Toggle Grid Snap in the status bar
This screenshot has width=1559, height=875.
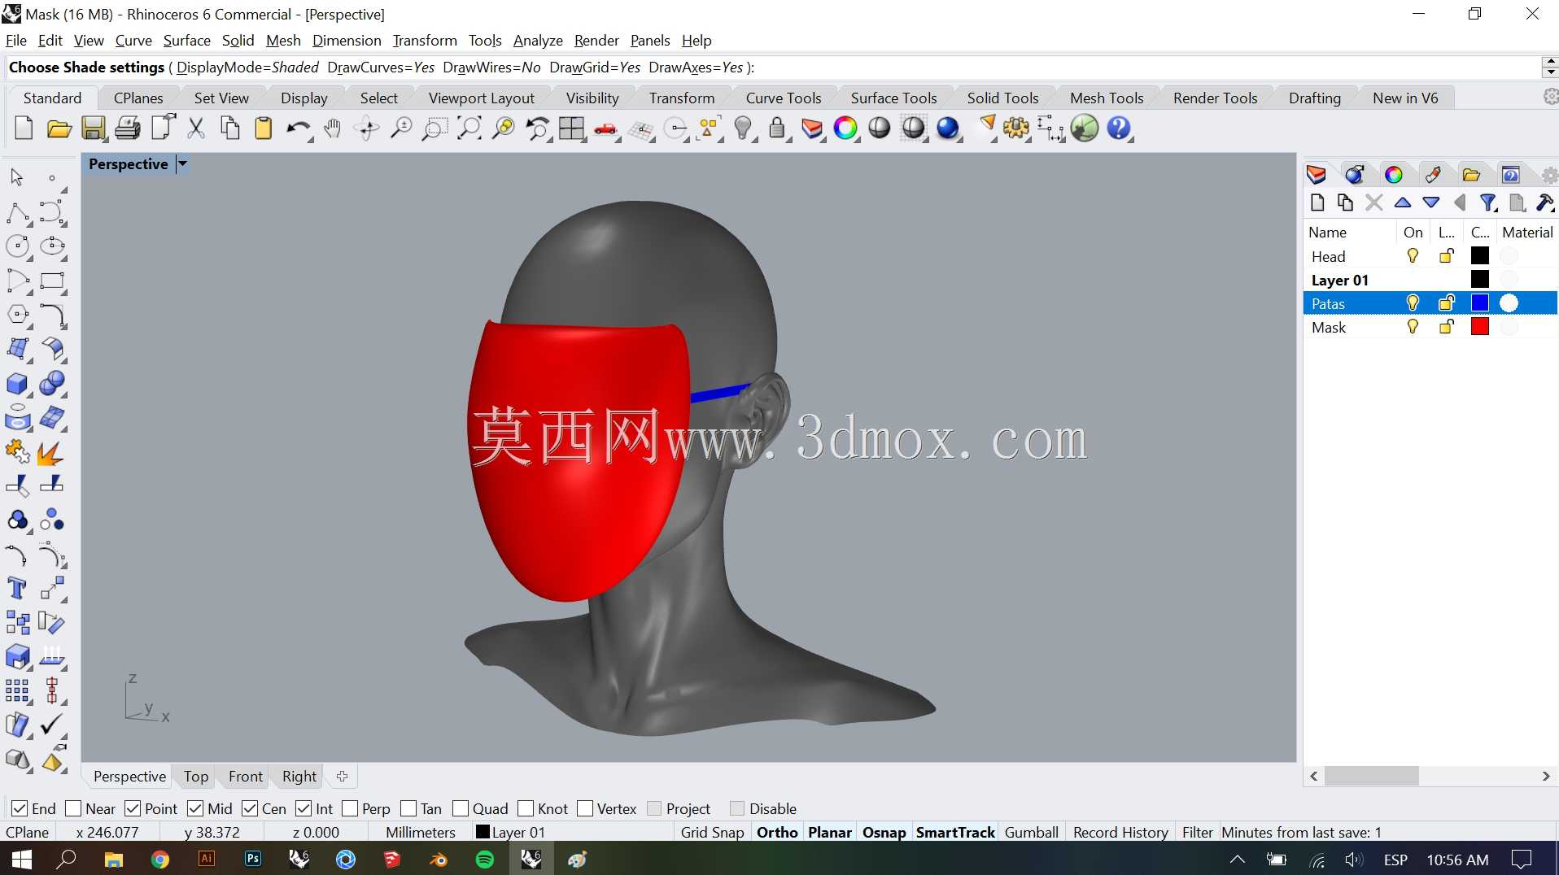point(712,832)
